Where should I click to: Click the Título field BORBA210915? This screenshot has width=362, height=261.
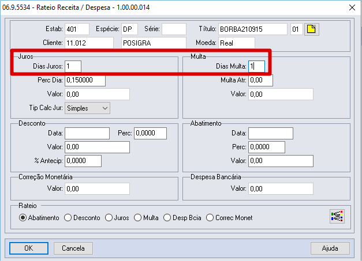tap(253, 29)
